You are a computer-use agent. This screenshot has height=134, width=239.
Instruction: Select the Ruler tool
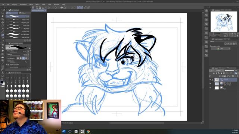click(3, 70)
